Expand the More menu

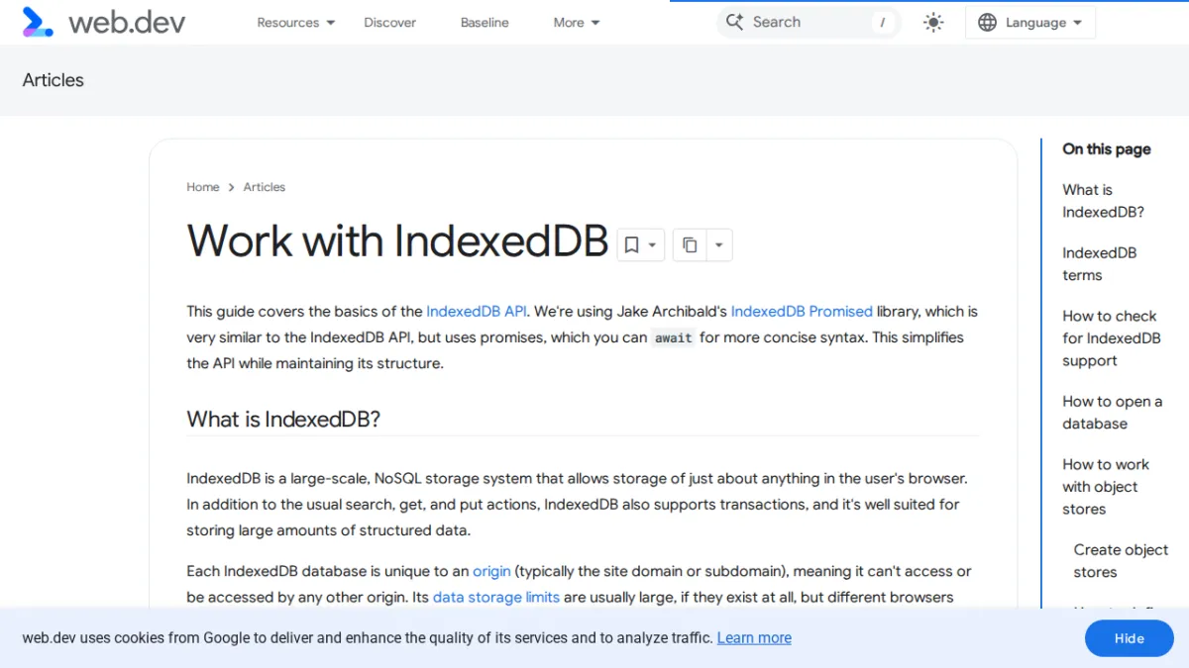click(x=577, y=22)
